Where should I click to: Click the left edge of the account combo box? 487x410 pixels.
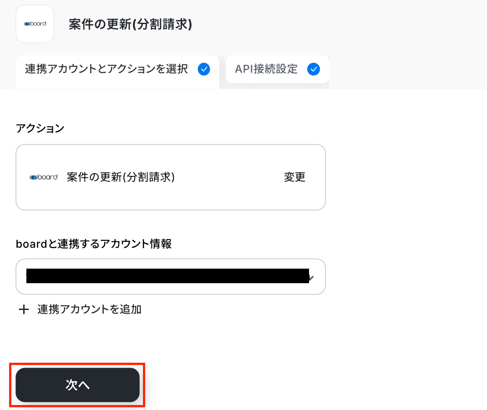[x=20, y=276]
